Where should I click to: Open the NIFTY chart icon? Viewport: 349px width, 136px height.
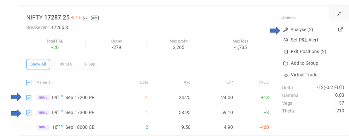click(86, 18)
